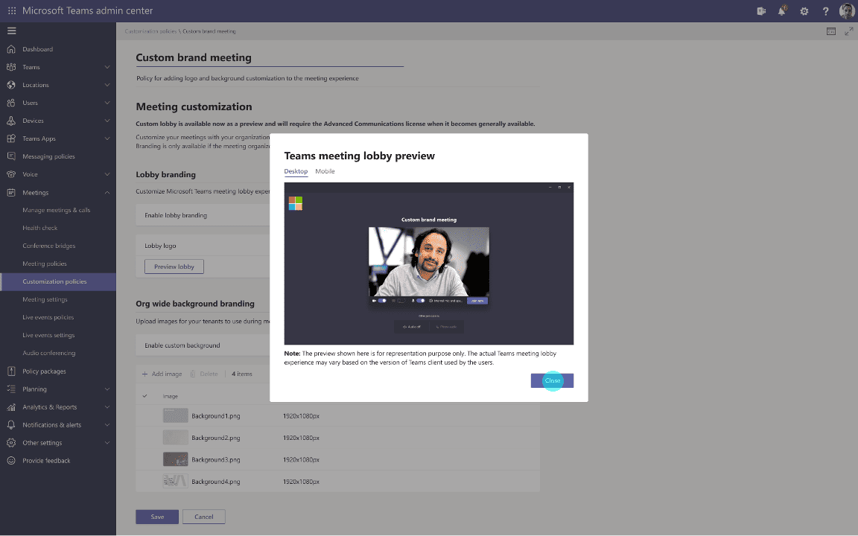Expand the Other settings section

(107, 442)
